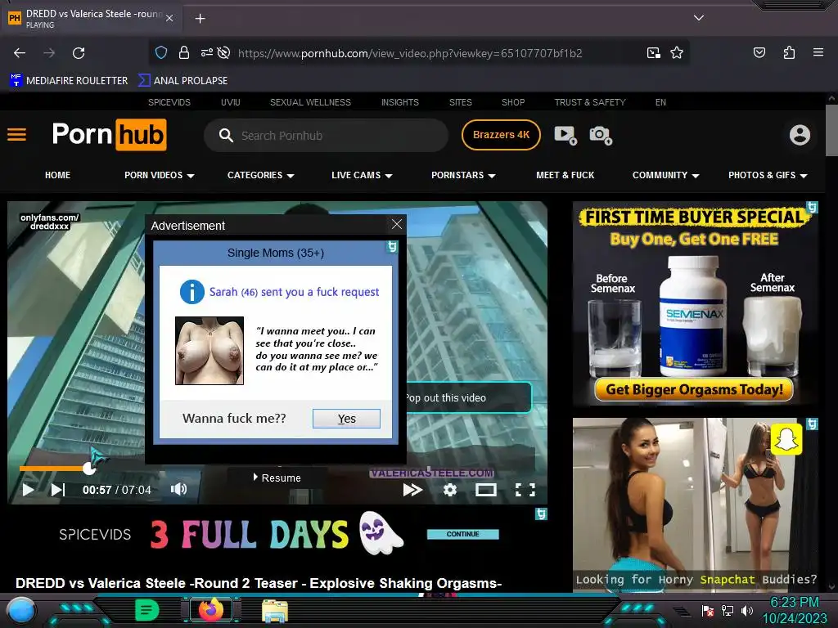Expand the list all tabs chevron
Screen dimensions: 838x628
[699, 18]
